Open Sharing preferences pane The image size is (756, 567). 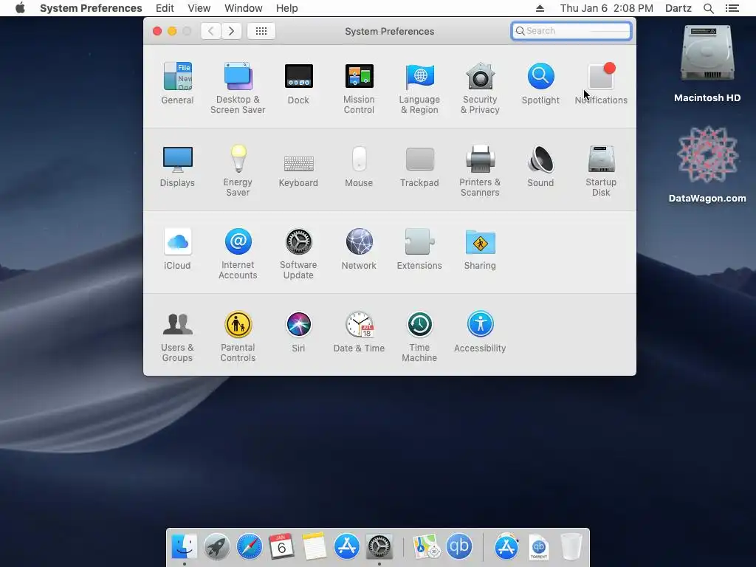click(x=480, y=249)
